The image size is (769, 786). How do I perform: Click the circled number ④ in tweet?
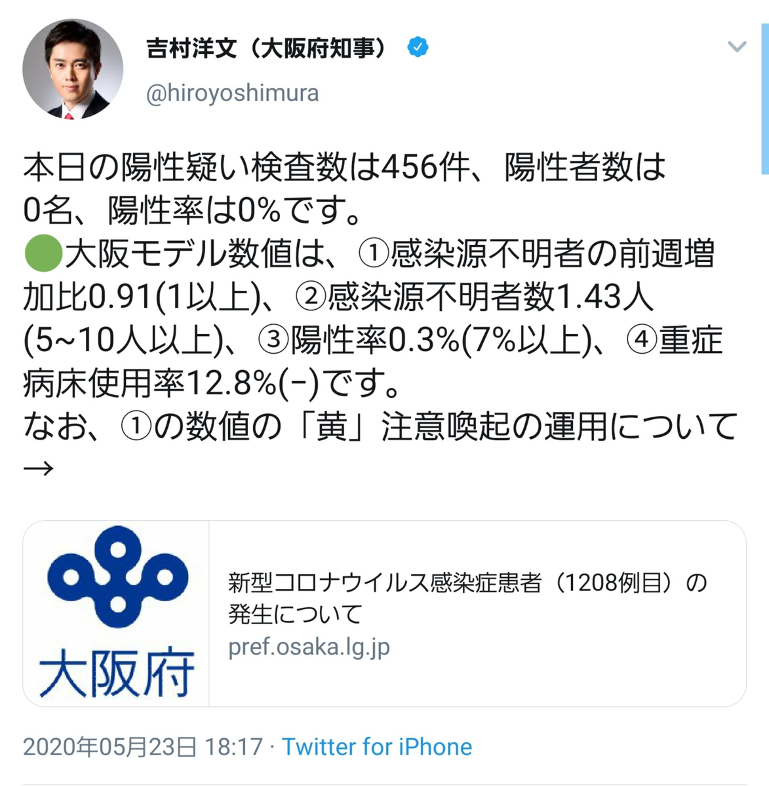tap(642, 340)
